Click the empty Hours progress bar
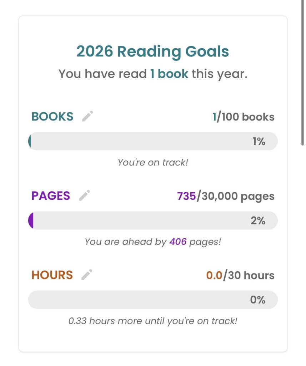The height and width of the screenshot is (366, 306). coord(153,300)
